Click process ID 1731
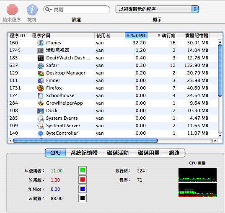The image size is (225, 213). [15, 88]
